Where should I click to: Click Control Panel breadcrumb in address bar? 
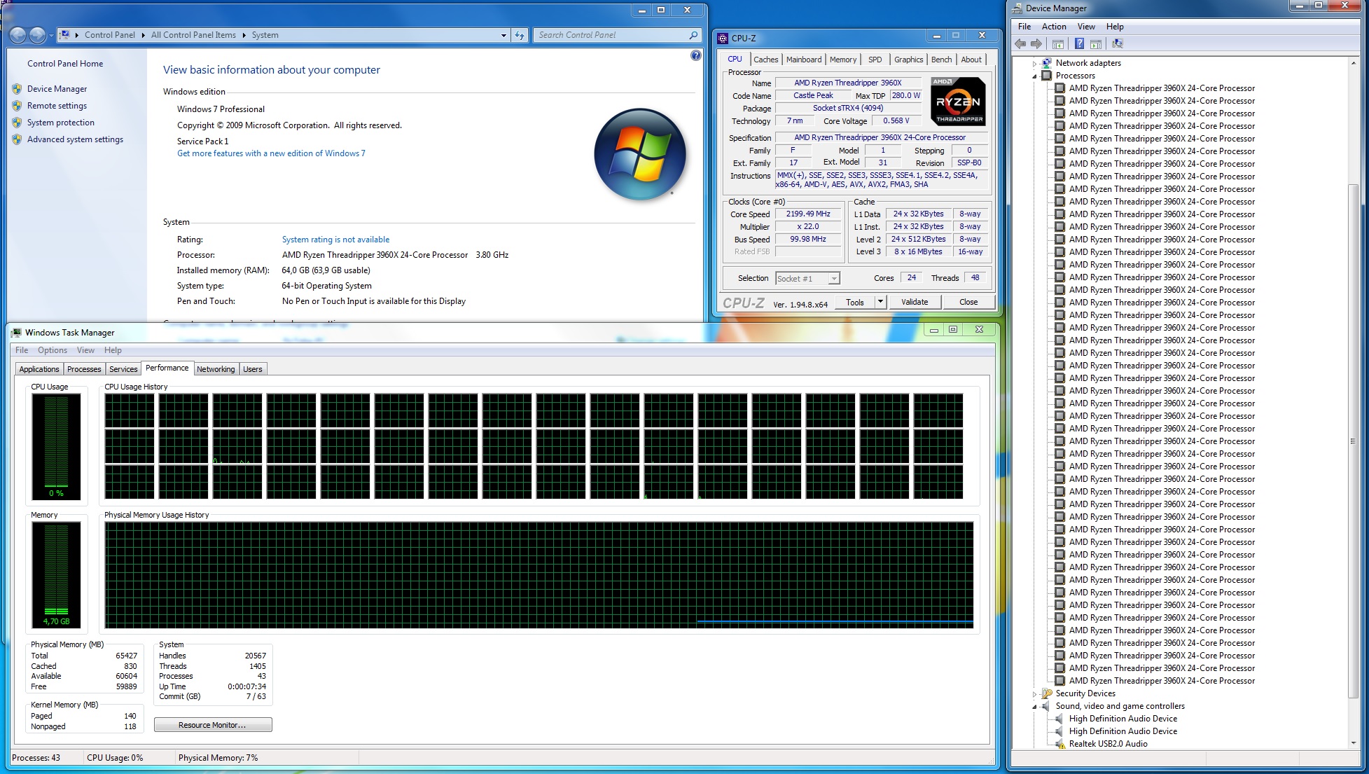tap(110, 35)
